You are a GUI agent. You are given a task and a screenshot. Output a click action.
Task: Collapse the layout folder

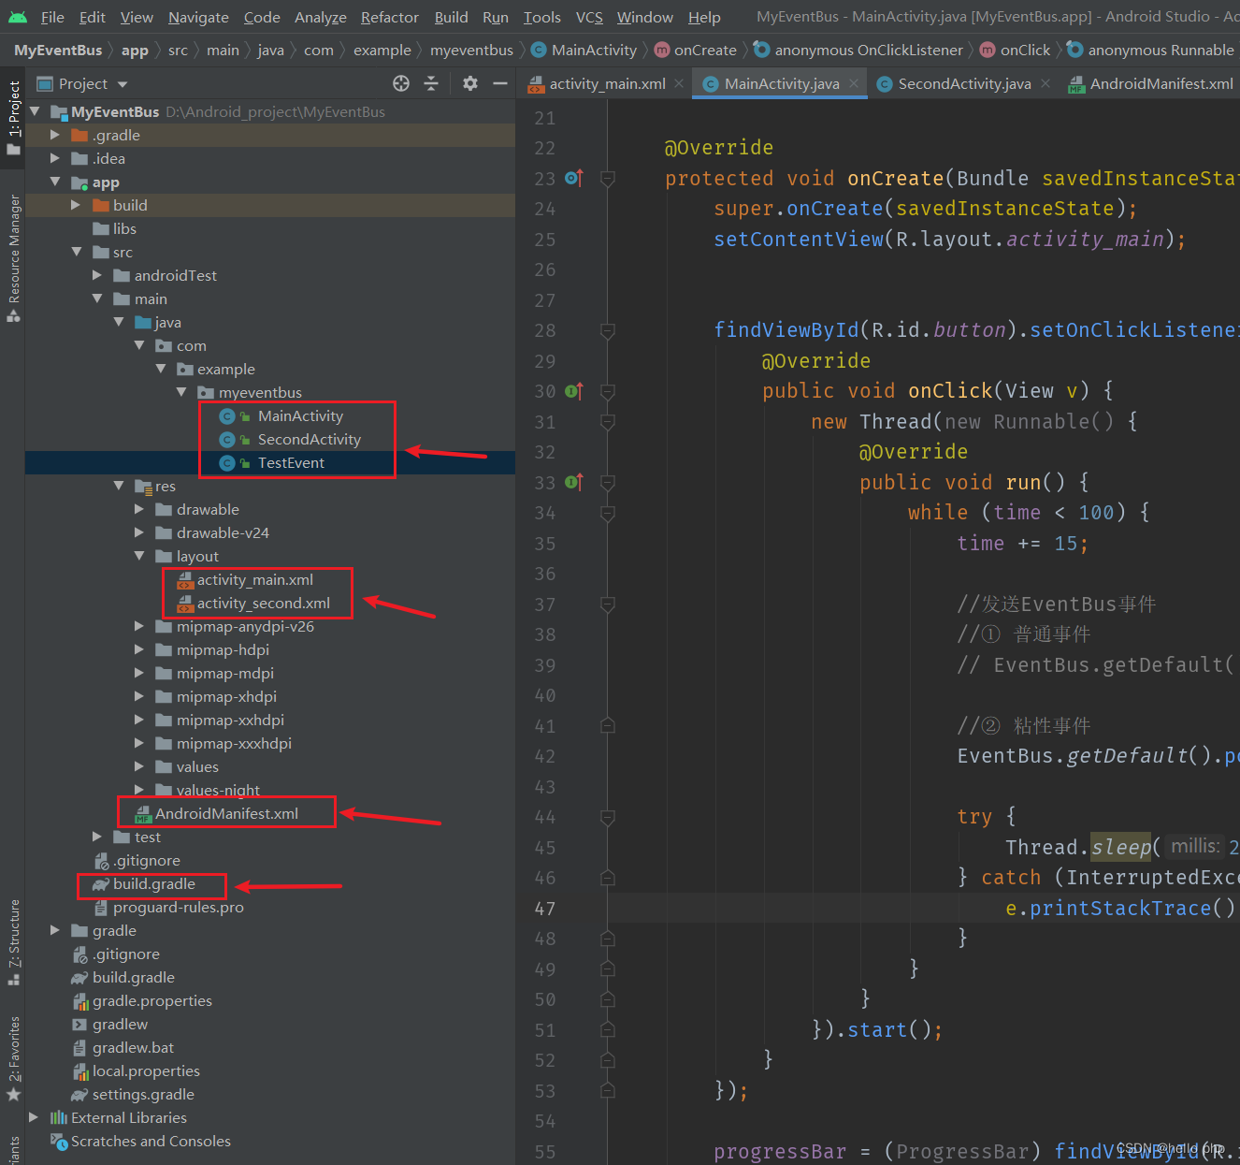tap(139, 556)
